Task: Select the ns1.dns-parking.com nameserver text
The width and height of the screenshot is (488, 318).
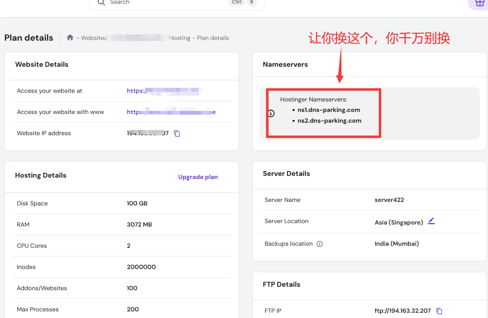Action: point(329,110)
